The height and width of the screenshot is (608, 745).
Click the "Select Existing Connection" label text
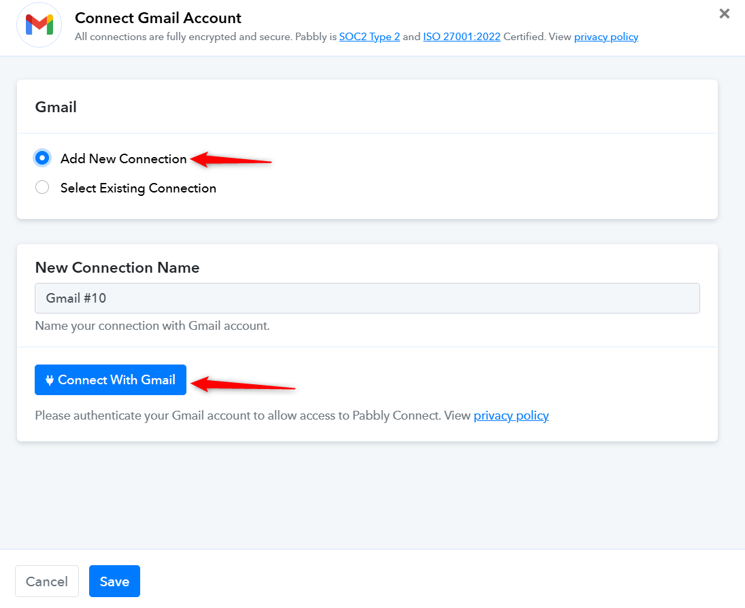coord(138,188)
